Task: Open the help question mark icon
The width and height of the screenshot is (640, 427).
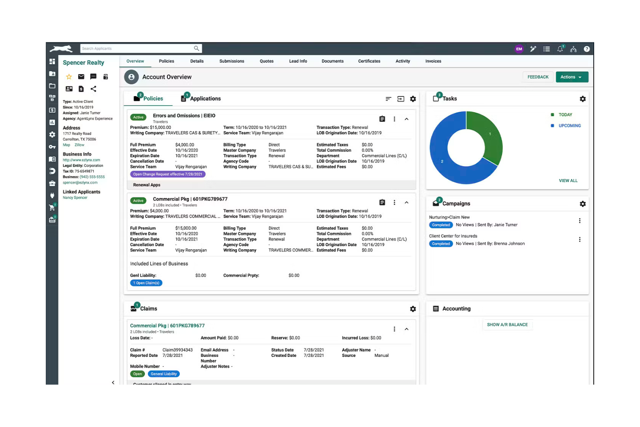Action: pos(587,49)
